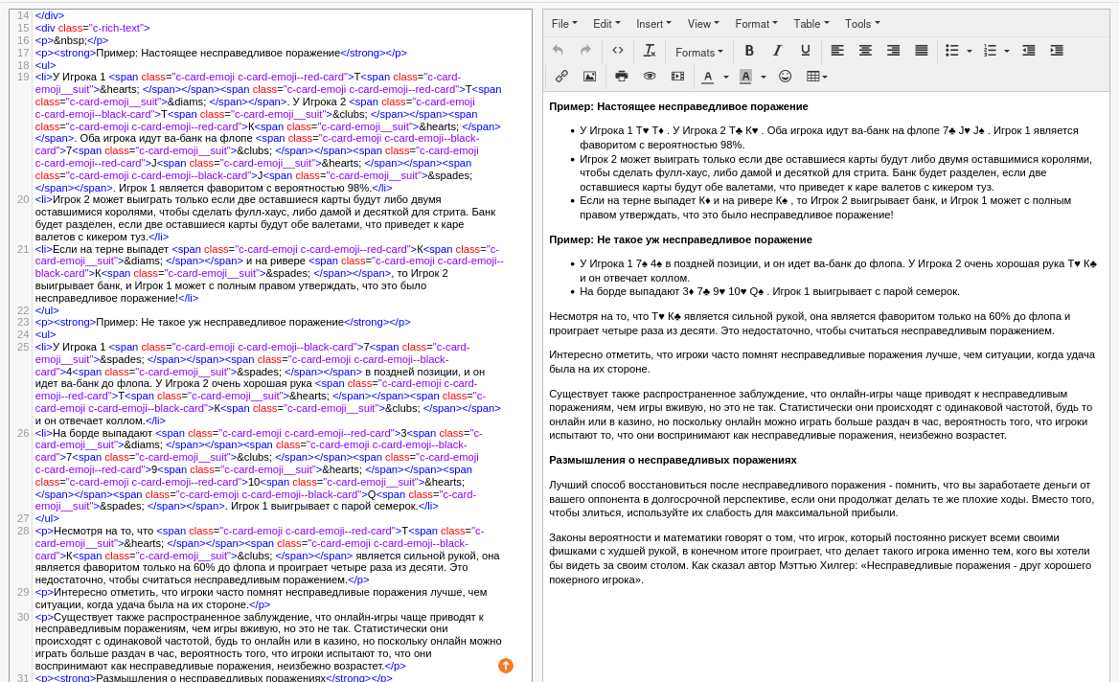
Task: Increase indent of the paragraph
Action: click(x=1057, y=51)
